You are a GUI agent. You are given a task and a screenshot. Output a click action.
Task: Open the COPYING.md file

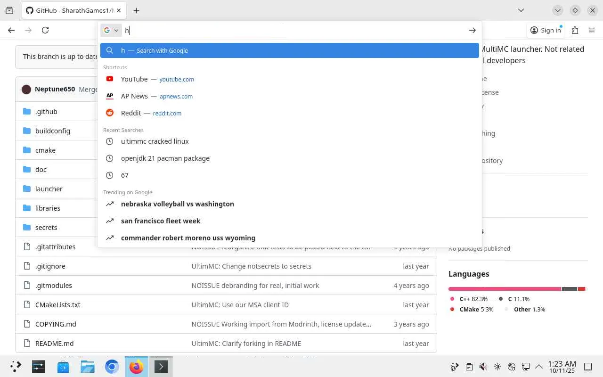56,324
